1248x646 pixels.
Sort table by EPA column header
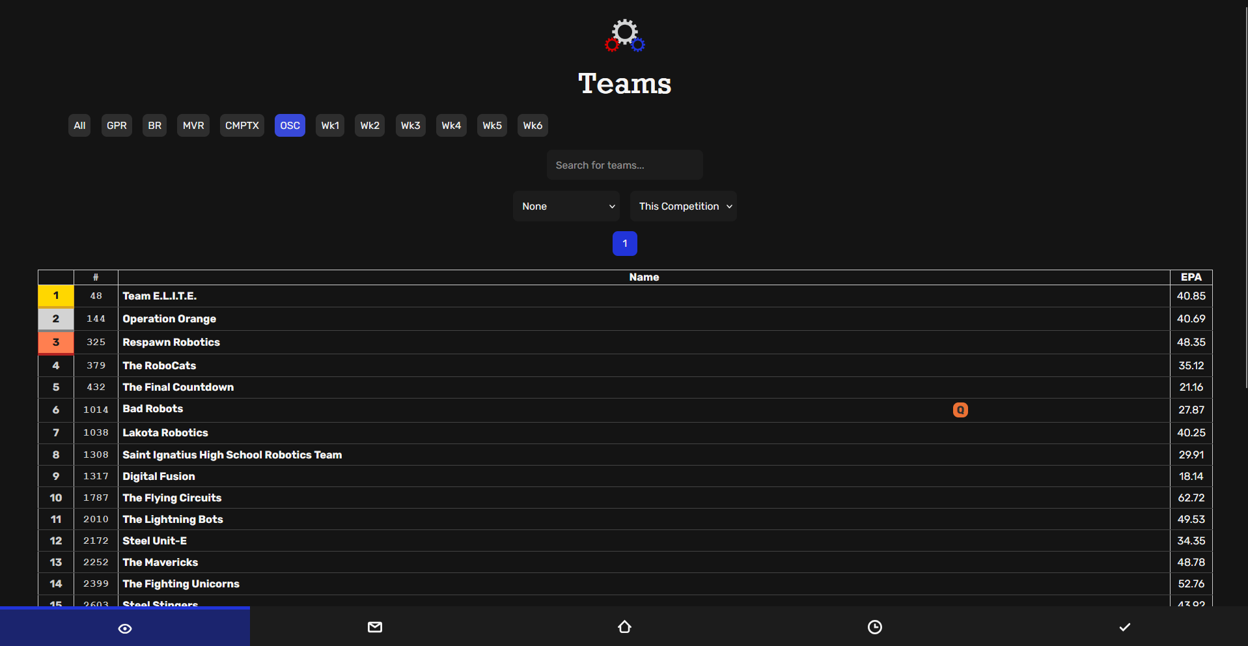point(1191,277)
